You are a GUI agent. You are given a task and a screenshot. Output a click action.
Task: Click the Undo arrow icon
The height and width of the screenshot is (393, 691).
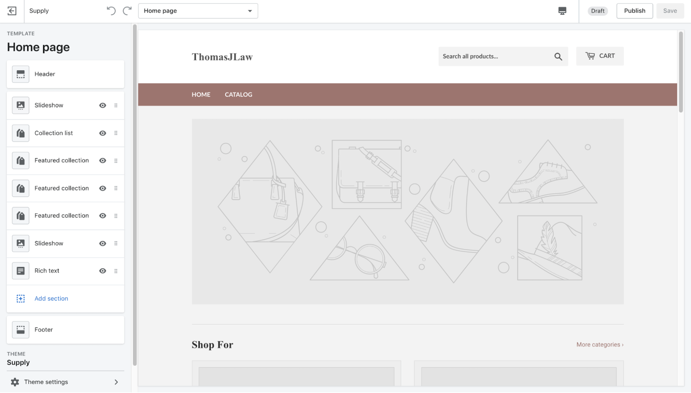[x=111, y=11]
